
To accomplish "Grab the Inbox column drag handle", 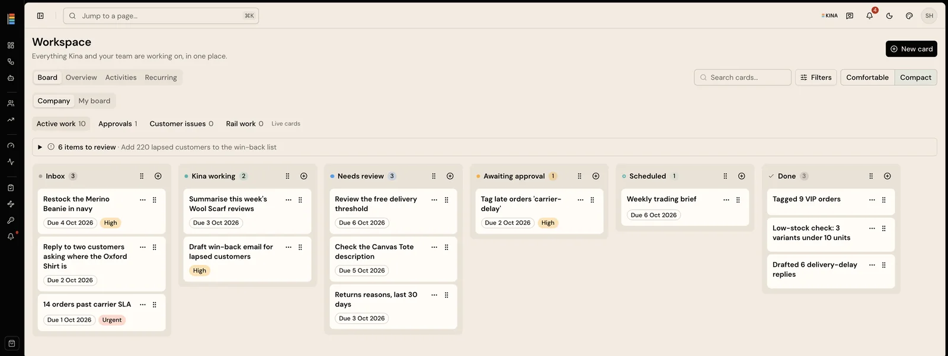I will click(142, 176).
